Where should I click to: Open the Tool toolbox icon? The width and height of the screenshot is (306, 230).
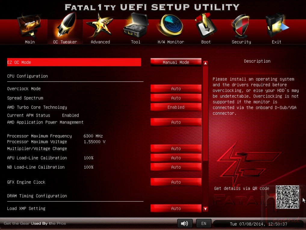[136, 25]
